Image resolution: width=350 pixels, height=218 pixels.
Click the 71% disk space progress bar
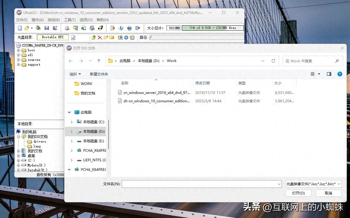click(212, 28)
